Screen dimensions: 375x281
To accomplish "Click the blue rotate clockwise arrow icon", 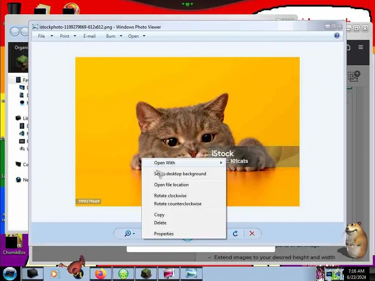I will coord(235,233).
